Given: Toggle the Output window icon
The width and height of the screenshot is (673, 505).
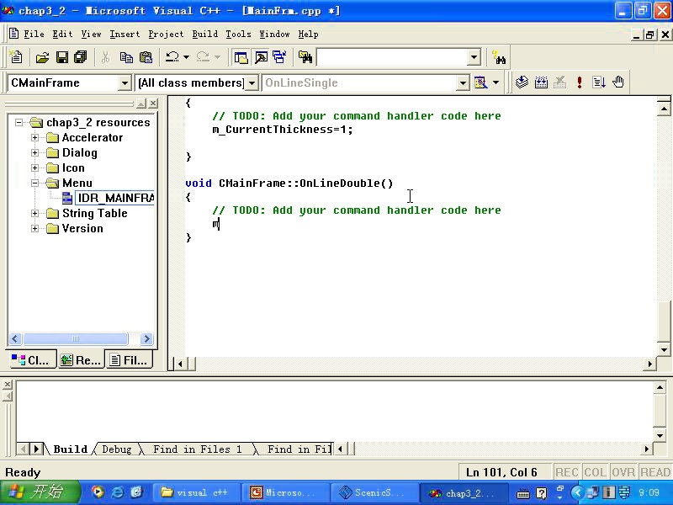Looking at the screenshot, I should coord(261,57).
